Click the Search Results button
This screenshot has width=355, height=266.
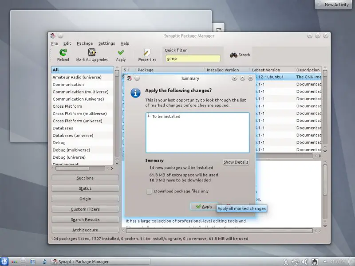coord(85,219)
